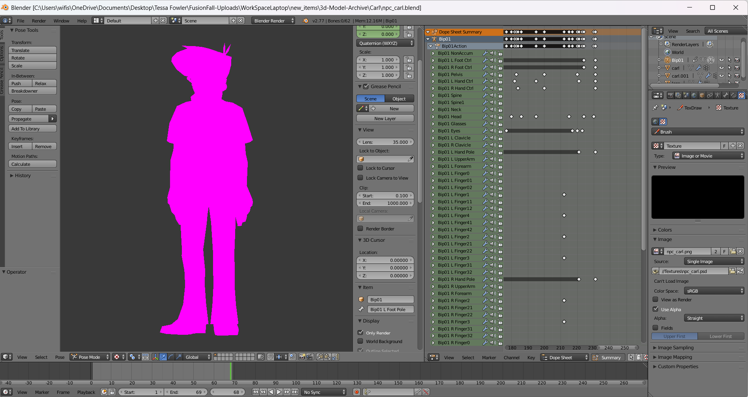748x397 pixels.
Task: Open the Dope Sheet mode dropdown
Action: point(564,357)
